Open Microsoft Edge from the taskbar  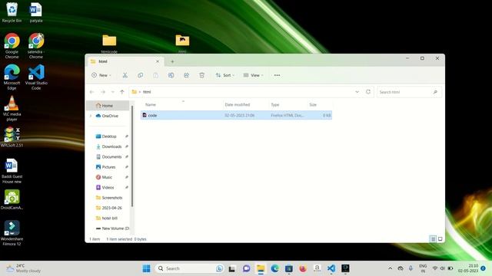coord(275,268)
